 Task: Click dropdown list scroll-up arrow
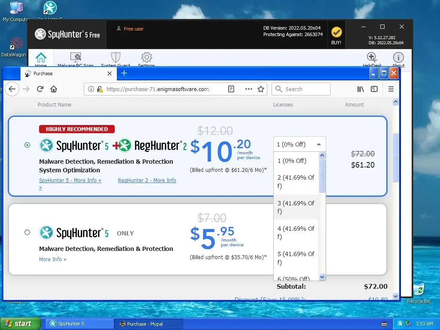coord(322,155)
